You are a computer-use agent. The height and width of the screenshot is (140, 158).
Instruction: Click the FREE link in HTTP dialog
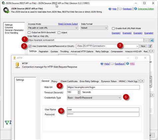coord(132,64)
